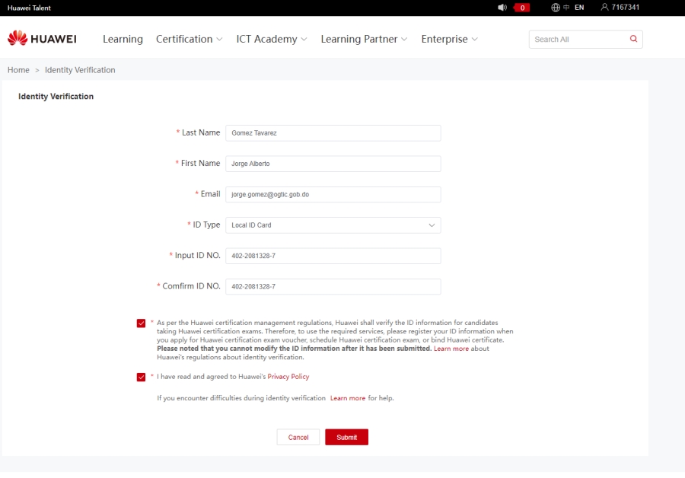
Task: Expand the Certification menu
Action: click(x=189, y=39)
